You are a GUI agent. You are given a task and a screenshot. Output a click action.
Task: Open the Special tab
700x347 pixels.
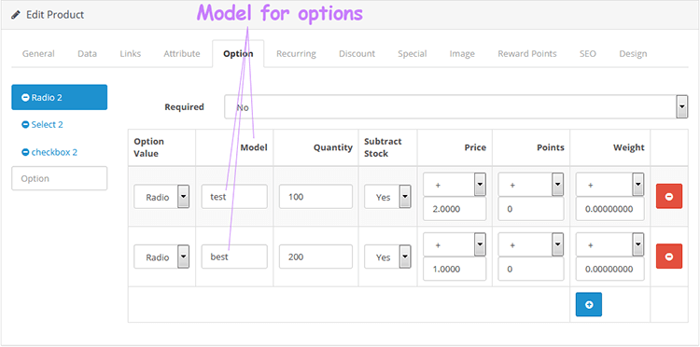tap(412, 54)
